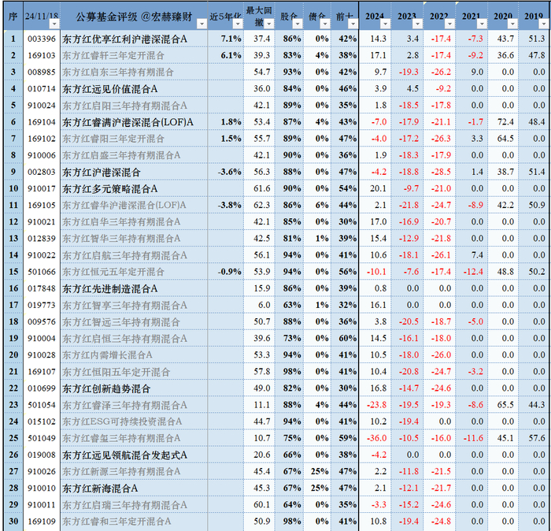Select fund code 910024
Image resolution: width=551 pixels, height=531 pixels.
42,106
